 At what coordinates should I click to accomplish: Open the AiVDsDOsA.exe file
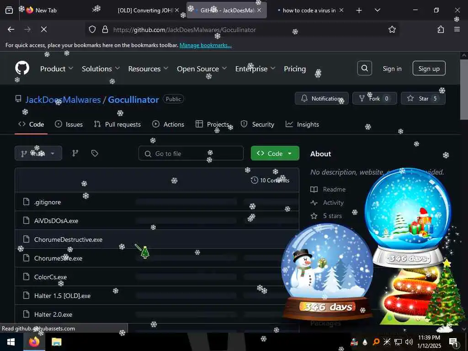[56, 221]
